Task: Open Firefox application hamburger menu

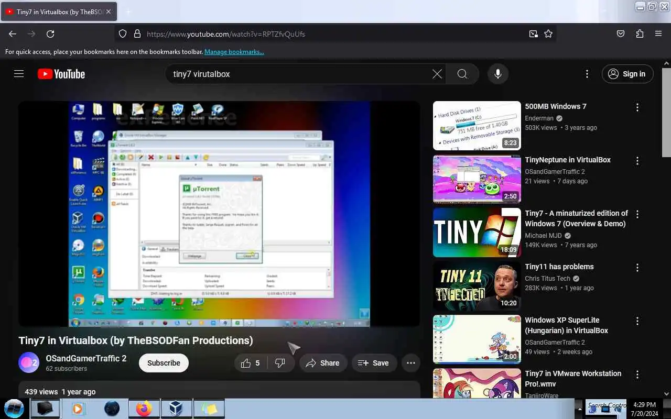Action: (658, 34)
